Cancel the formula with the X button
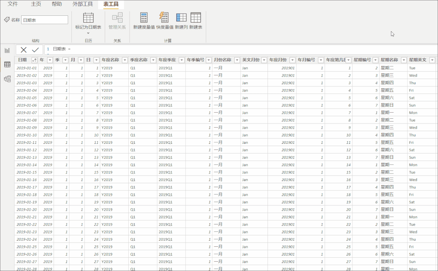Image resolution: width=438 pixels, height=271 pixels. point(24,49)
